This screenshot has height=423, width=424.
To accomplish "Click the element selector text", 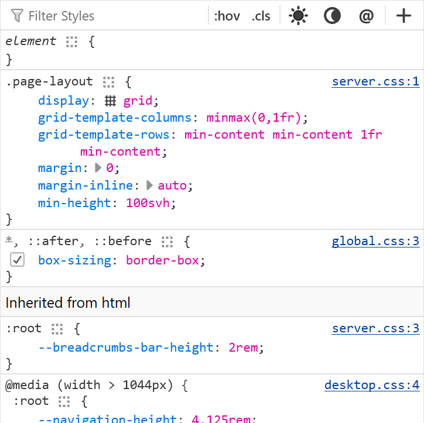I will [30, 41].
